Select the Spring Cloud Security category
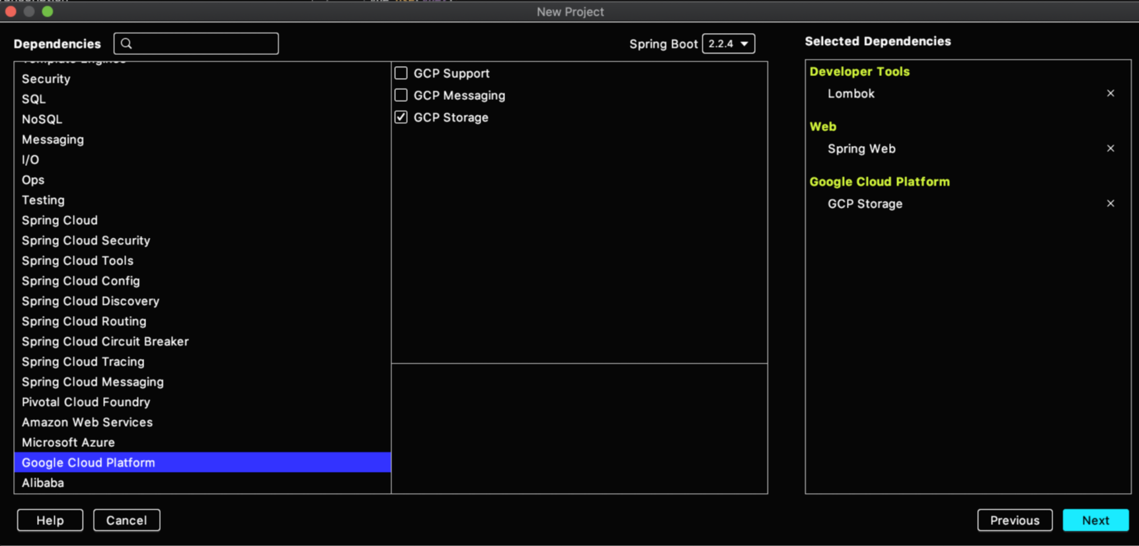1139x546 pixels. [202, 241]
